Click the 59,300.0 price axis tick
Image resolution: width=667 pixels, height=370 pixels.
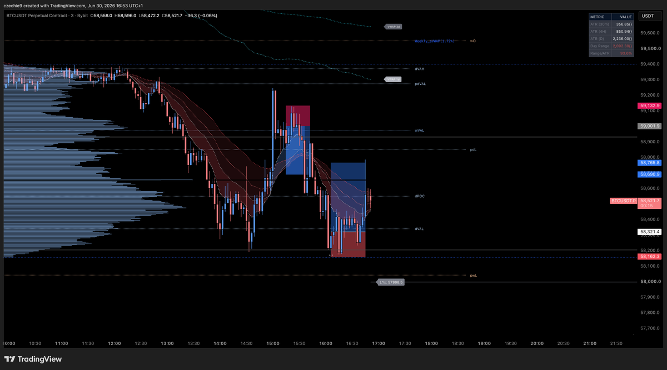650,79
